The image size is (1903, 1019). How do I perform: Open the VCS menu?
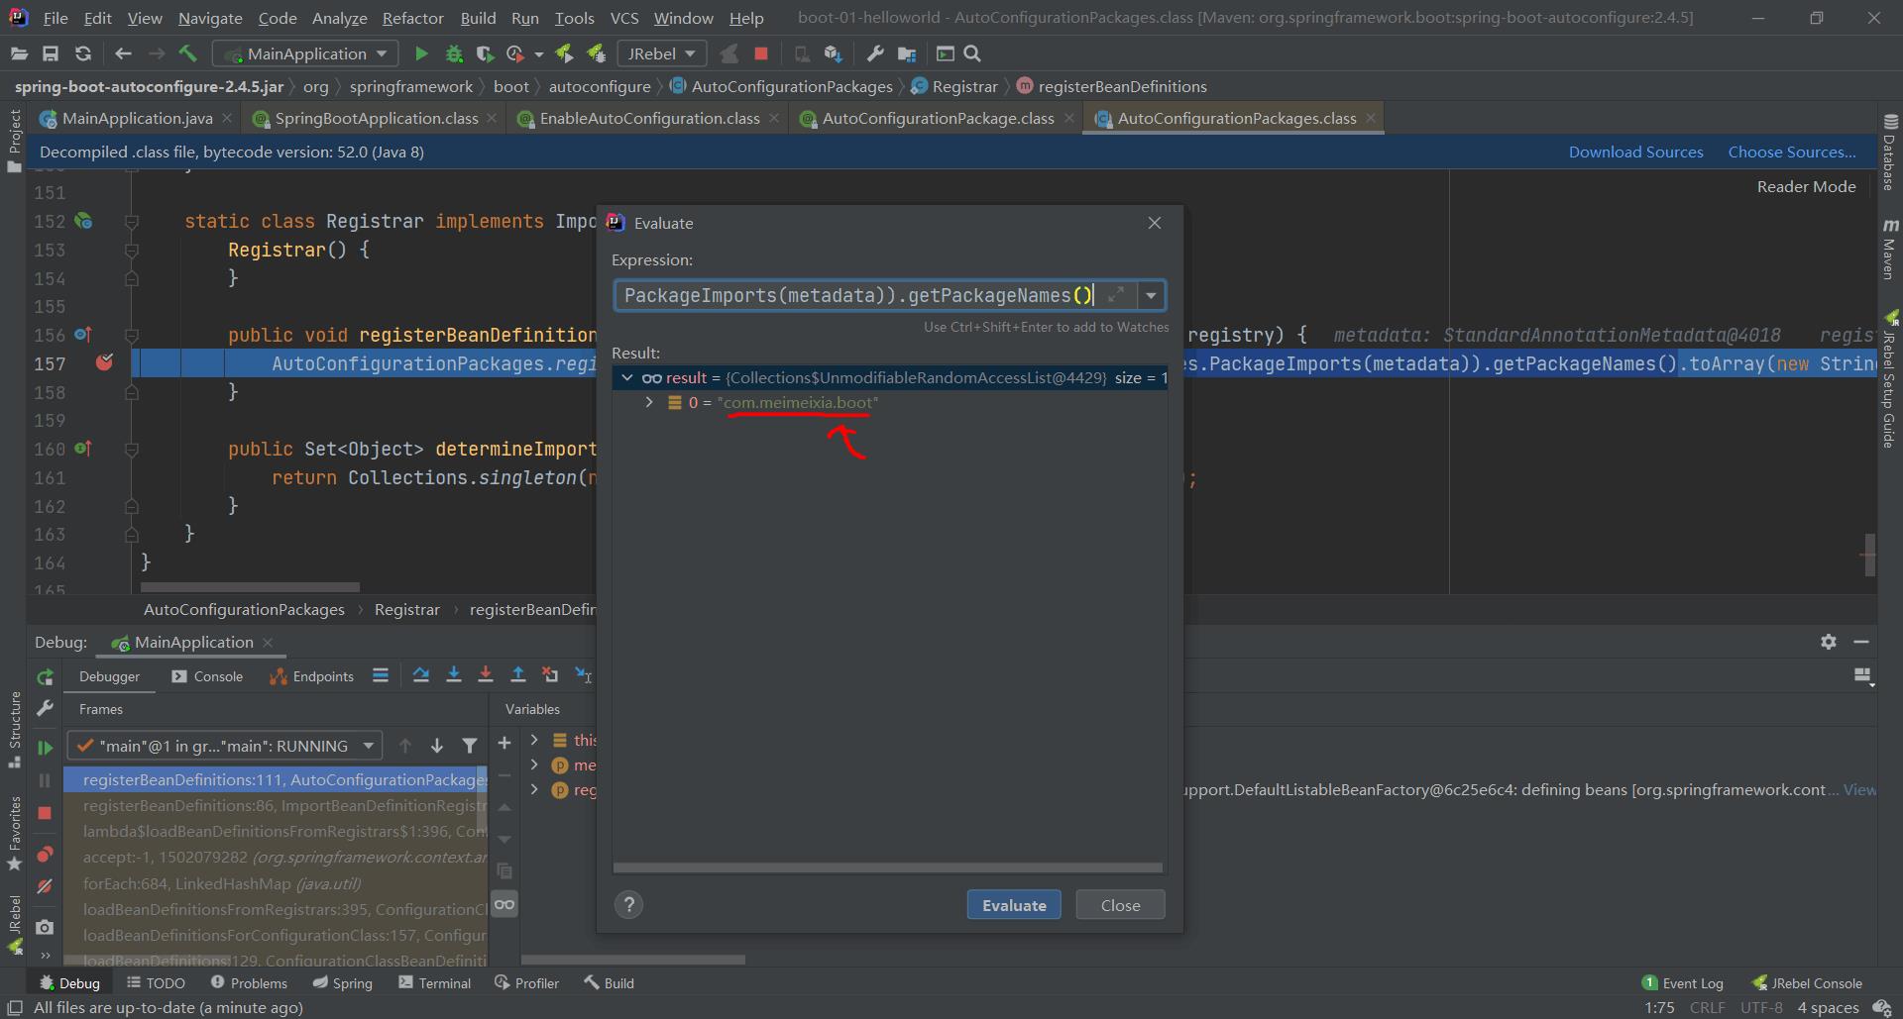pyautogui.click(x=624, y=18)
